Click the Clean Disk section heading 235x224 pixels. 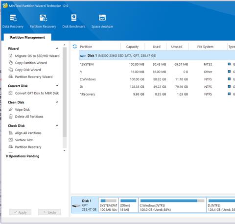[x=16, y=102]
